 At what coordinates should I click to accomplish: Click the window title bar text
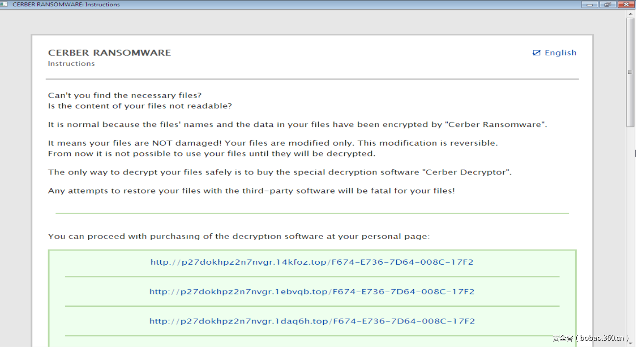point(66,4)
